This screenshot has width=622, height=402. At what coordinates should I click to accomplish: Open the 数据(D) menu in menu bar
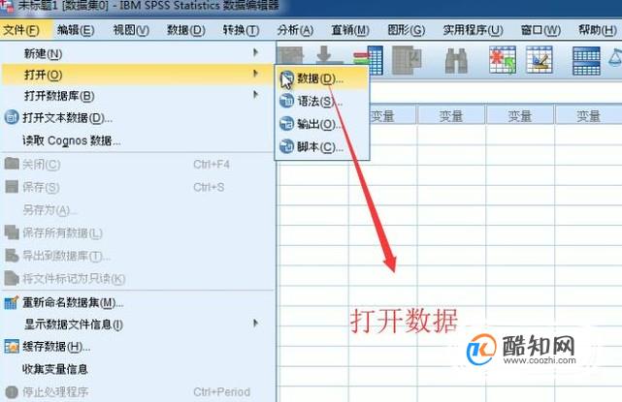[185, 30]
